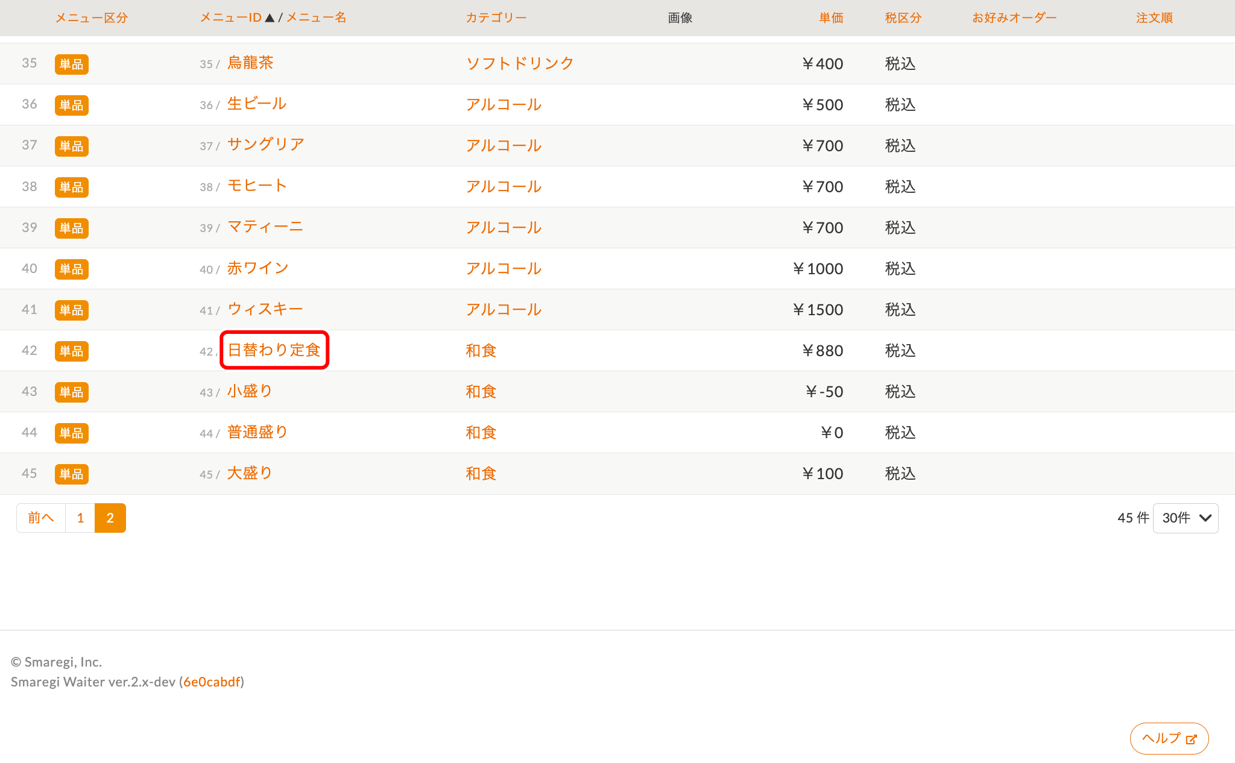This screenshot has width=1235, height=763.
Task: Click 和食 category in 日替わり定食 row
Action: coord(481,350)
